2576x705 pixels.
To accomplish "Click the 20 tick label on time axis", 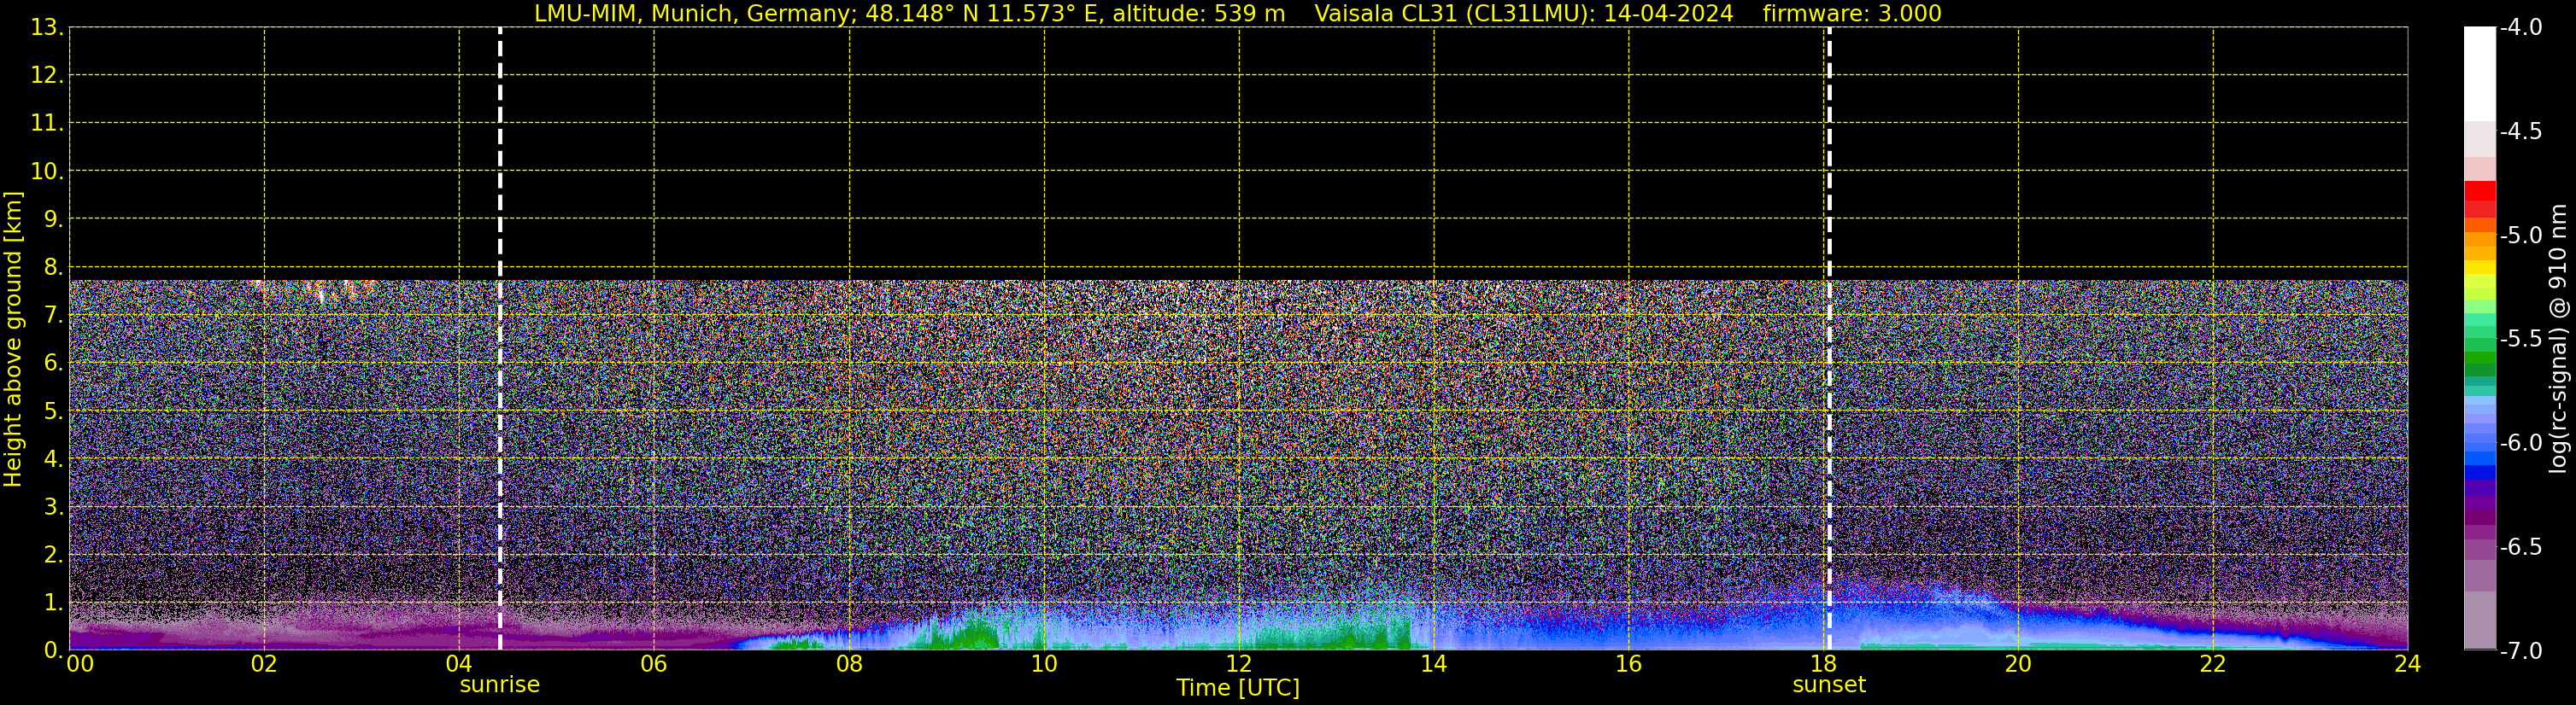I will pyautogui.click(x=2018, y=665).
